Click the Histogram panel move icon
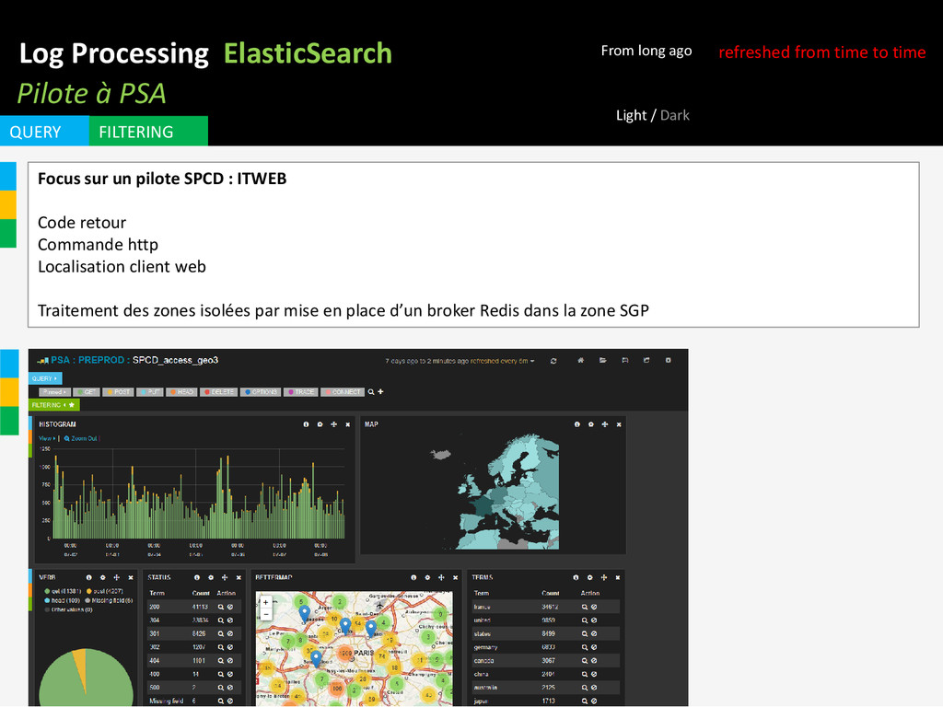943x707 pixels. pyautogui.click(x=333, y=424)
